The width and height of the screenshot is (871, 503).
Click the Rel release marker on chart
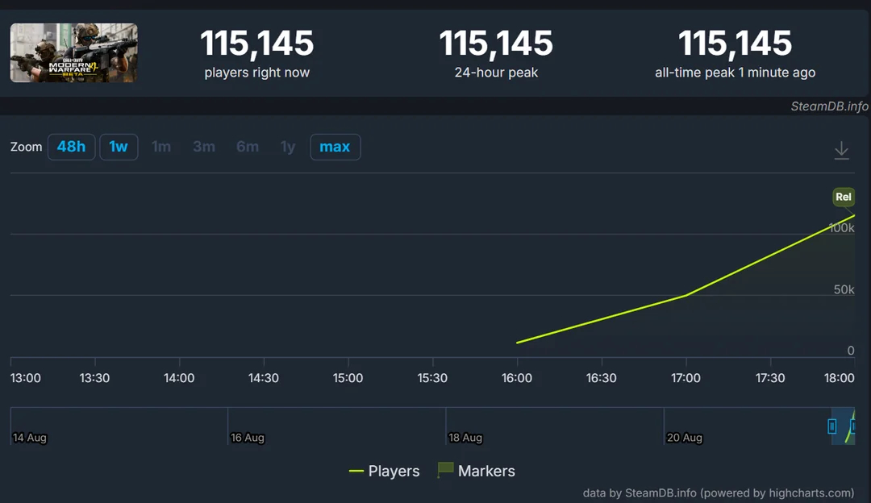844,197
